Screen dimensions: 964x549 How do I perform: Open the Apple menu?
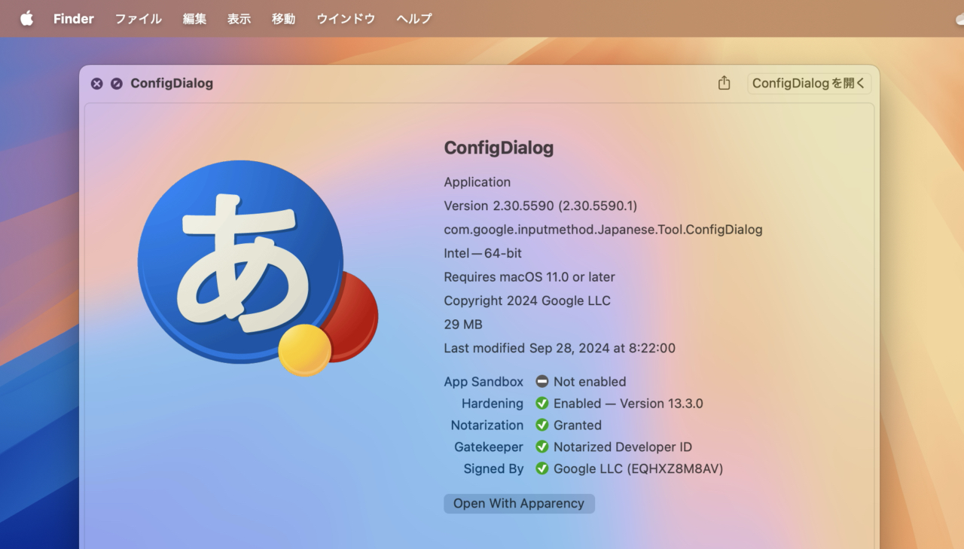tap(26, 19)
